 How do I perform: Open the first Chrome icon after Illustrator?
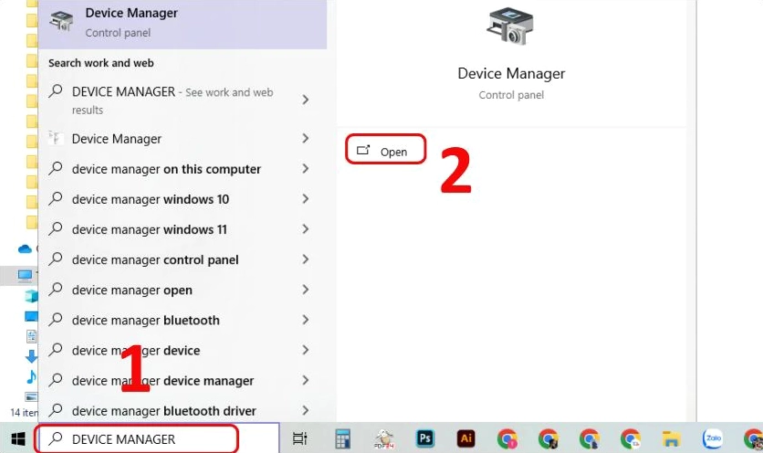pyautogui.click(x=507, y=439)
